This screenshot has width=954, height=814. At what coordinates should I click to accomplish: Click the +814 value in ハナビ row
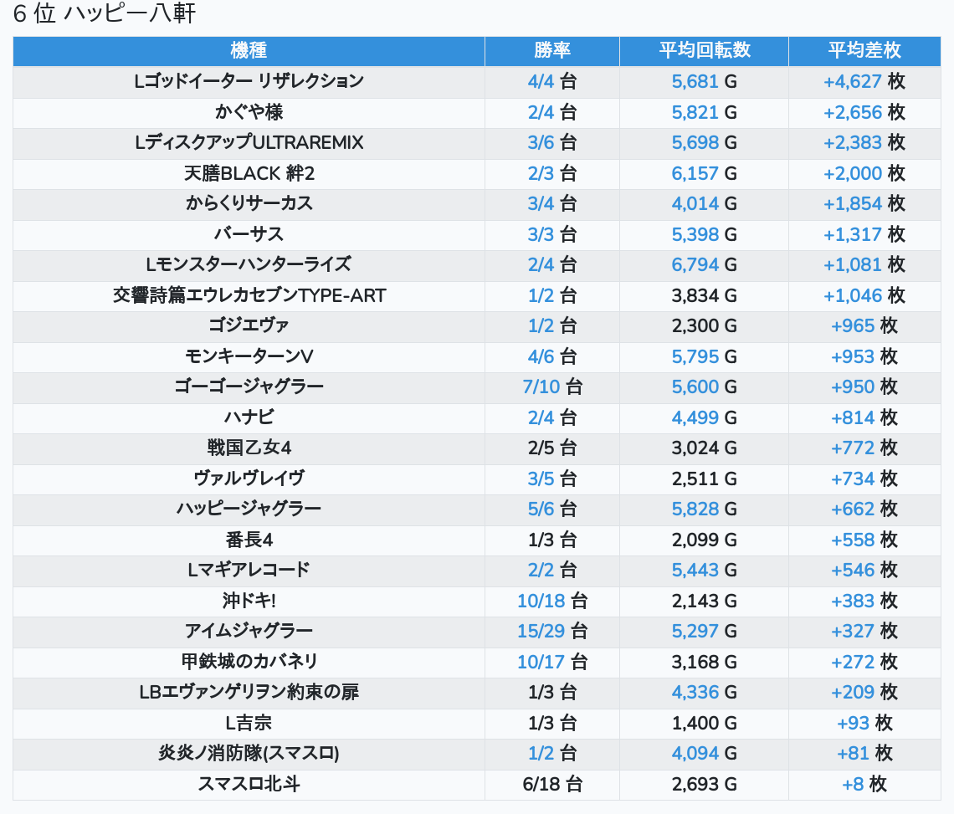click(x=852, y=417)
